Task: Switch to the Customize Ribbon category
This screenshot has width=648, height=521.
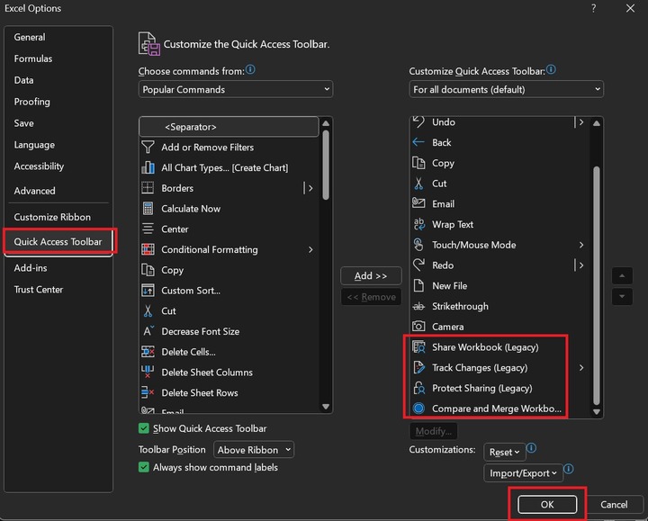Action: 52,217
